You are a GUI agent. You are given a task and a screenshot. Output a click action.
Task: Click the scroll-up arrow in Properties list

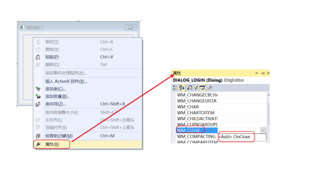point(268,95)
